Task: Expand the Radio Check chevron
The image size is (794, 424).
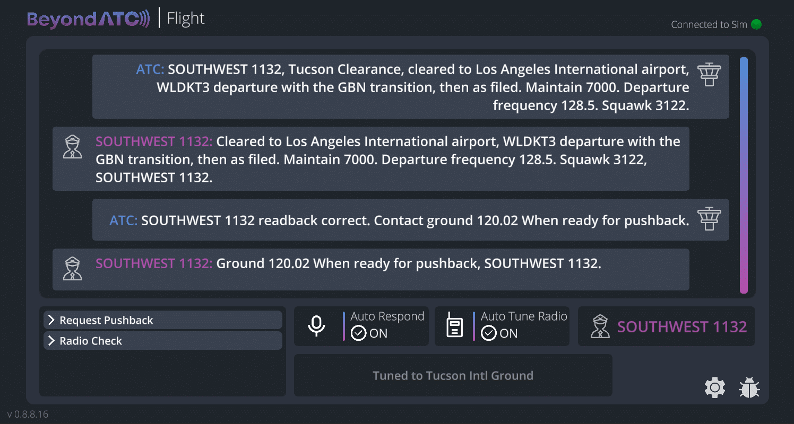Action: click(51, 341)
